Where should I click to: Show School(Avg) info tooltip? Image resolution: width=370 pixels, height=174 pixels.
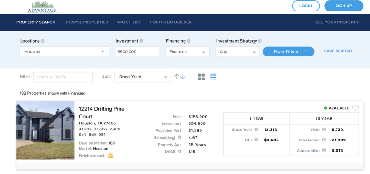[180, 137]
